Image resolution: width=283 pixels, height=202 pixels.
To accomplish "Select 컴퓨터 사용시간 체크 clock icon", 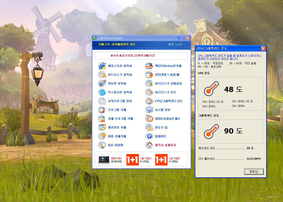I will [x=149, y=118].
